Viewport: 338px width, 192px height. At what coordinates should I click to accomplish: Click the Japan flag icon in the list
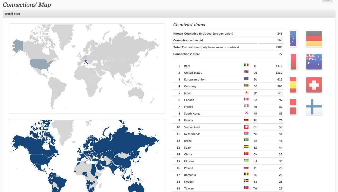pos(246,92)
